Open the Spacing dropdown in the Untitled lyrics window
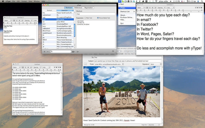Image resolution: width=205 pixels, height=128 pixels. (x=37, y=67)
